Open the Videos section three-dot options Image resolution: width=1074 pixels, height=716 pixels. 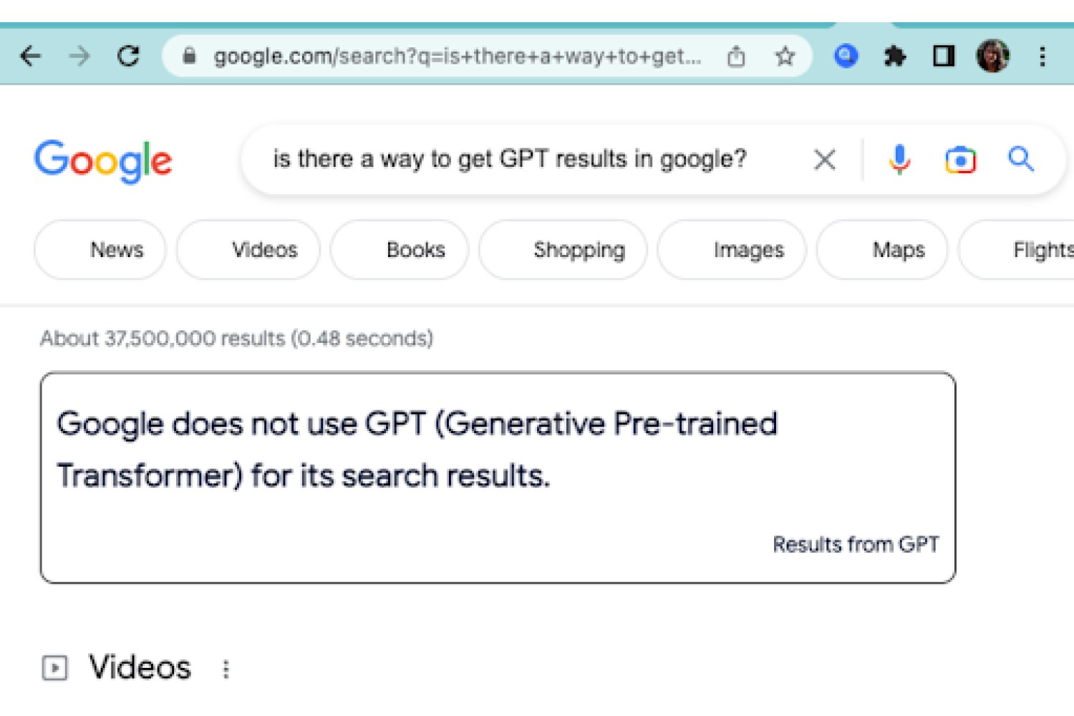pyautogui.click(x=226, y=669)
